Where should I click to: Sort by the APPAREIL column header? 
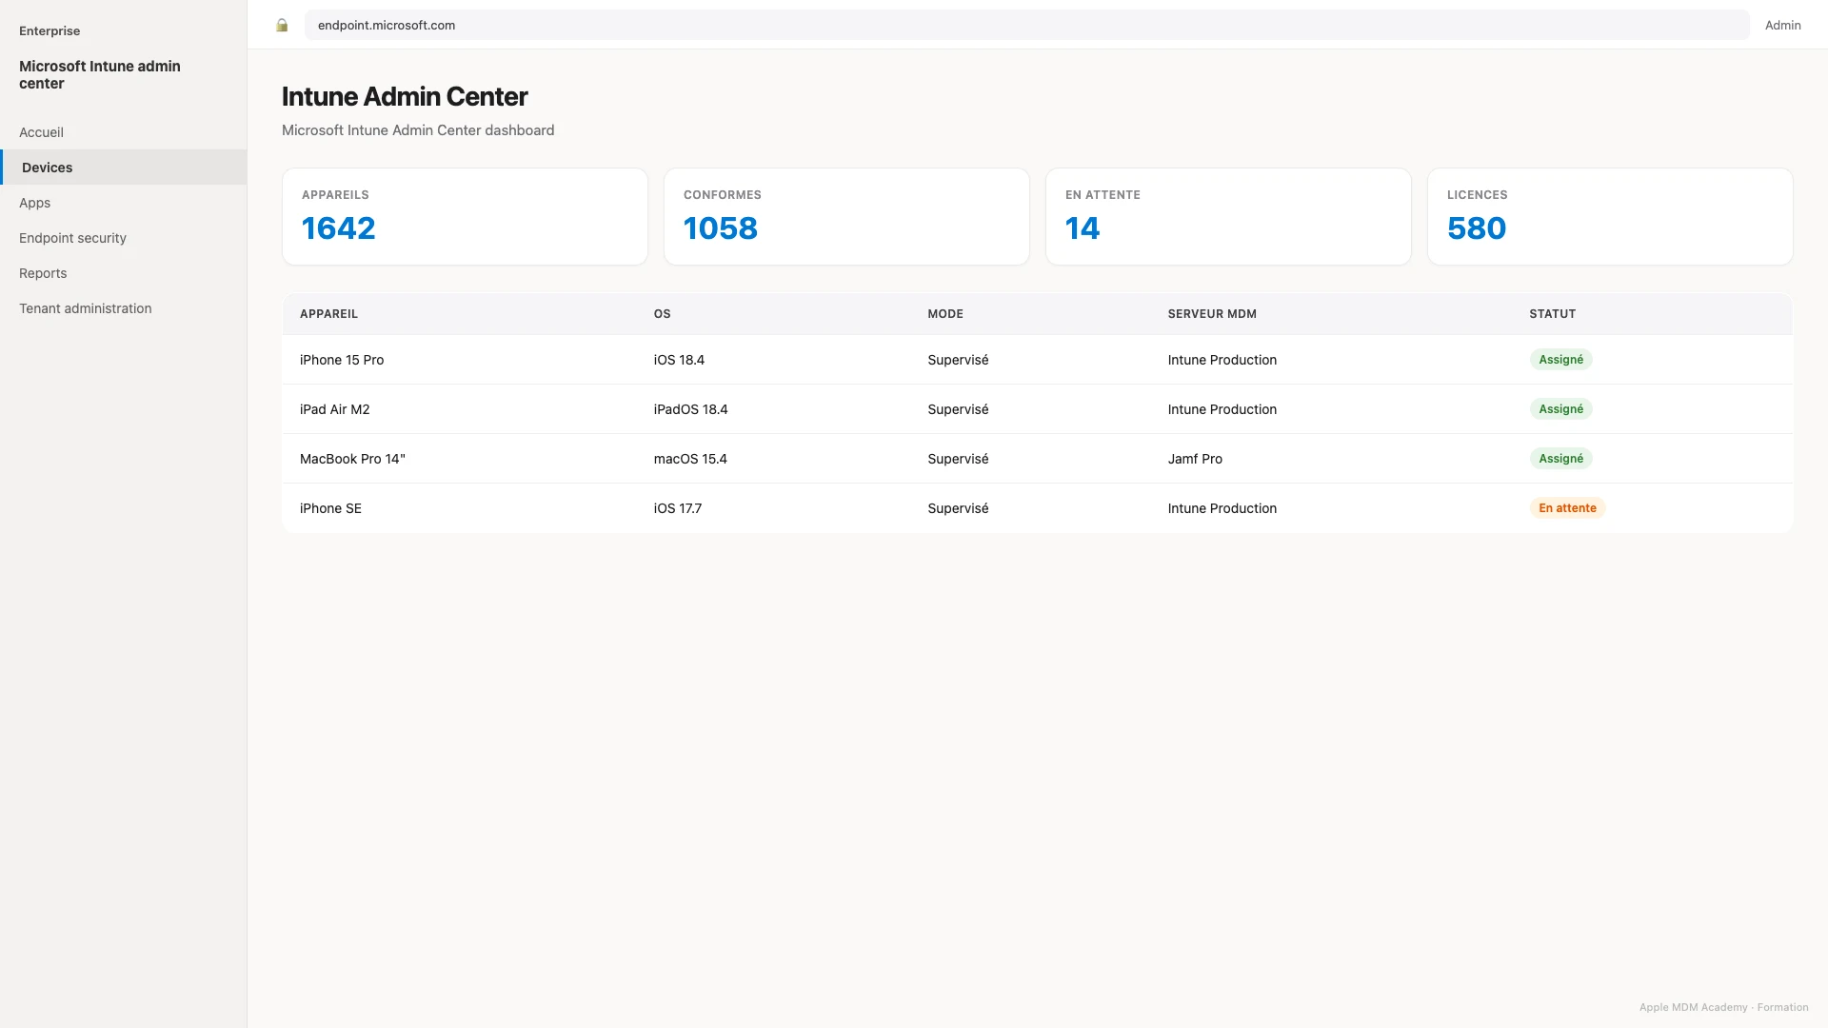[328, 314]
